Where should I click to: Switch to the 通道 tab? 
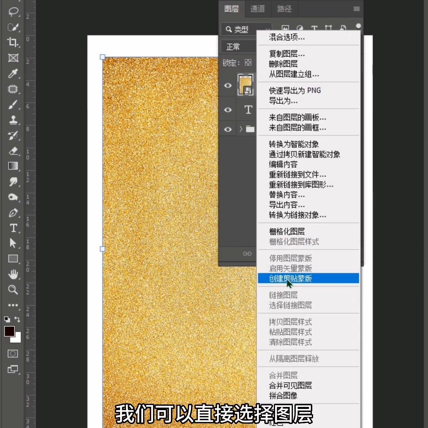click(257, 9)
